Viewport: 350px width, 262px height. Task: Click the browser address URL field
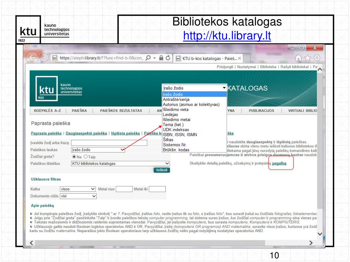[x=101, y=58]
